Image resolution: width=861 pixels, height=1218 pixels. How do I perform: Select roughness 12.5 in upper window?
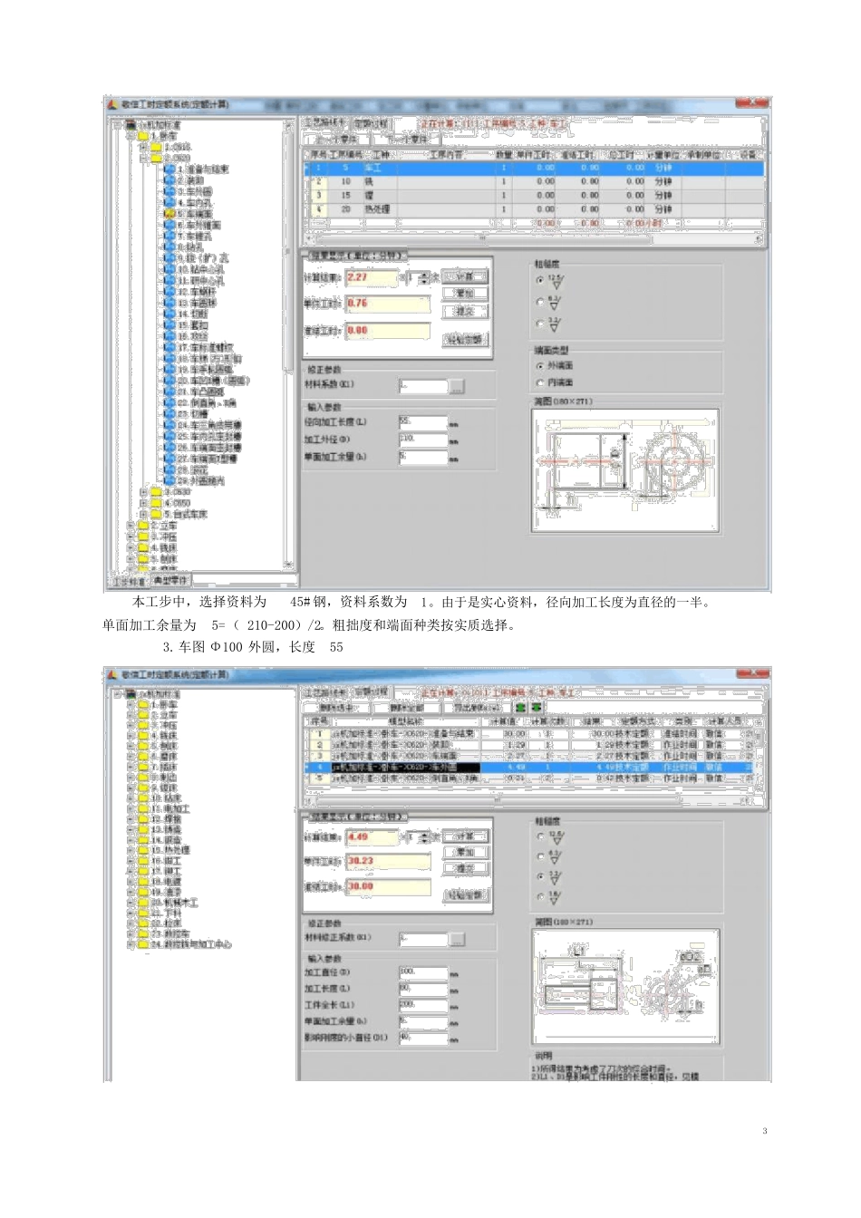point(540,281)
